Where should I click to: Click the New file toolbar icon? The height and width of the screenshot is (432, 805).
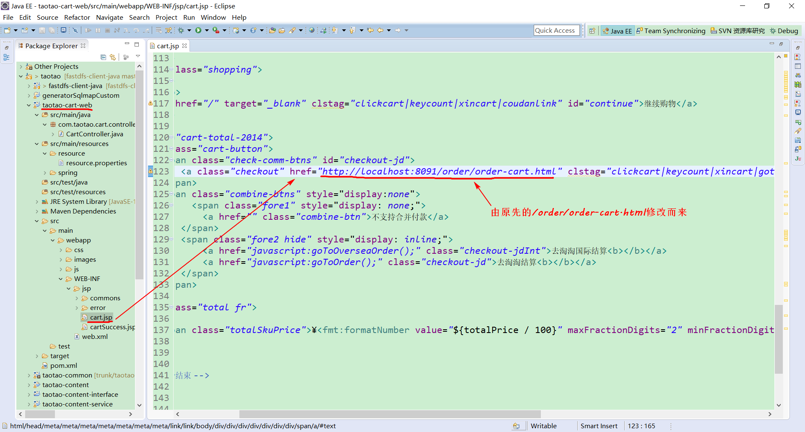[7, 30]
